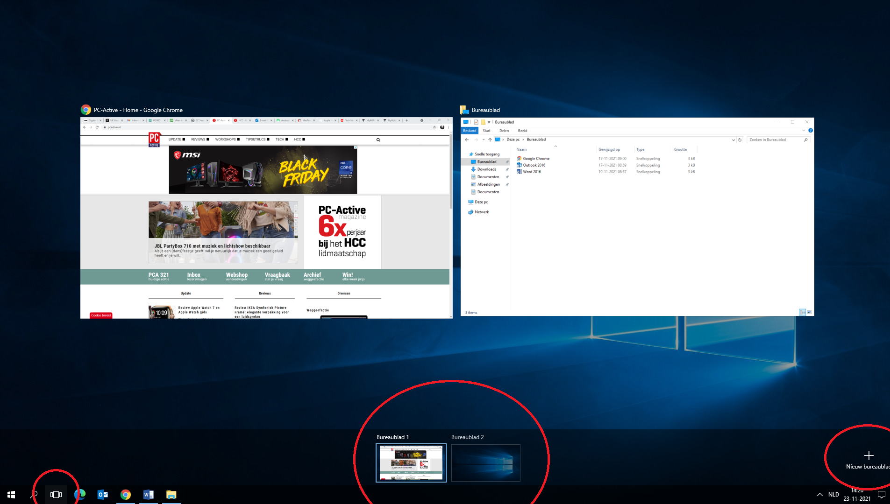Select PC-Active Google Chrome window title
The height and width of the screenshot is (504, 890).
138,110
